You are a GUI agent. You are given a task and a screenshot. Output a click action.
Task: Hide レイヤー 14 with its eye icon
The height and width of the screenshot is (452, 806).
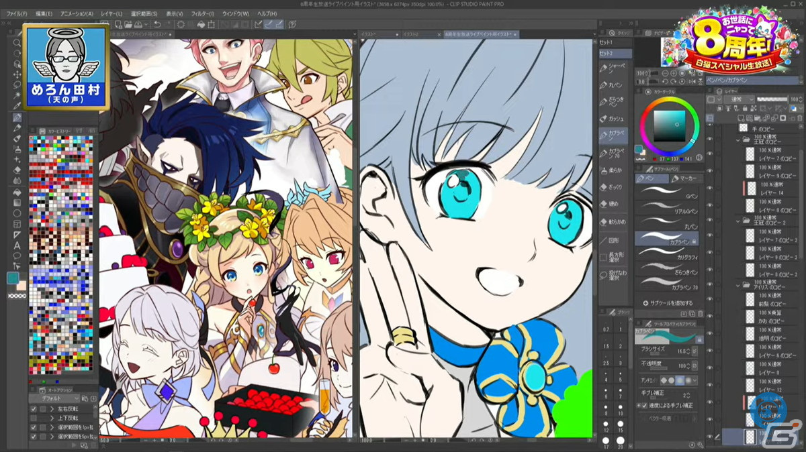point(711,188)
